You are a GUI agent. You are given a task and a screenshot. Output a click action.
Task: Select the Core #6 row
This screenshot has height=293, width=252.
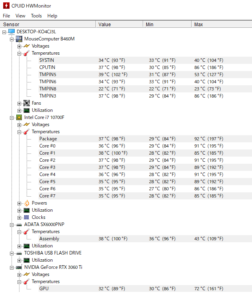click(x=145, y=189)
